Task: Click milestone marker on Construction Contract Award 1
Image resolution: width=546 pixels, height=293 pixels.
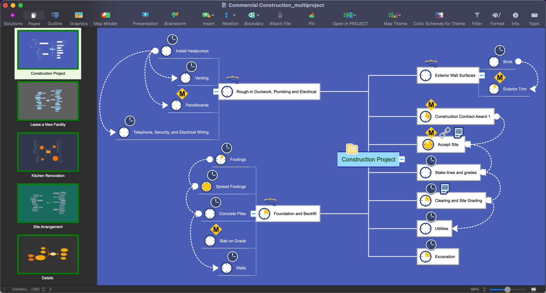Action: pos(431,105)
